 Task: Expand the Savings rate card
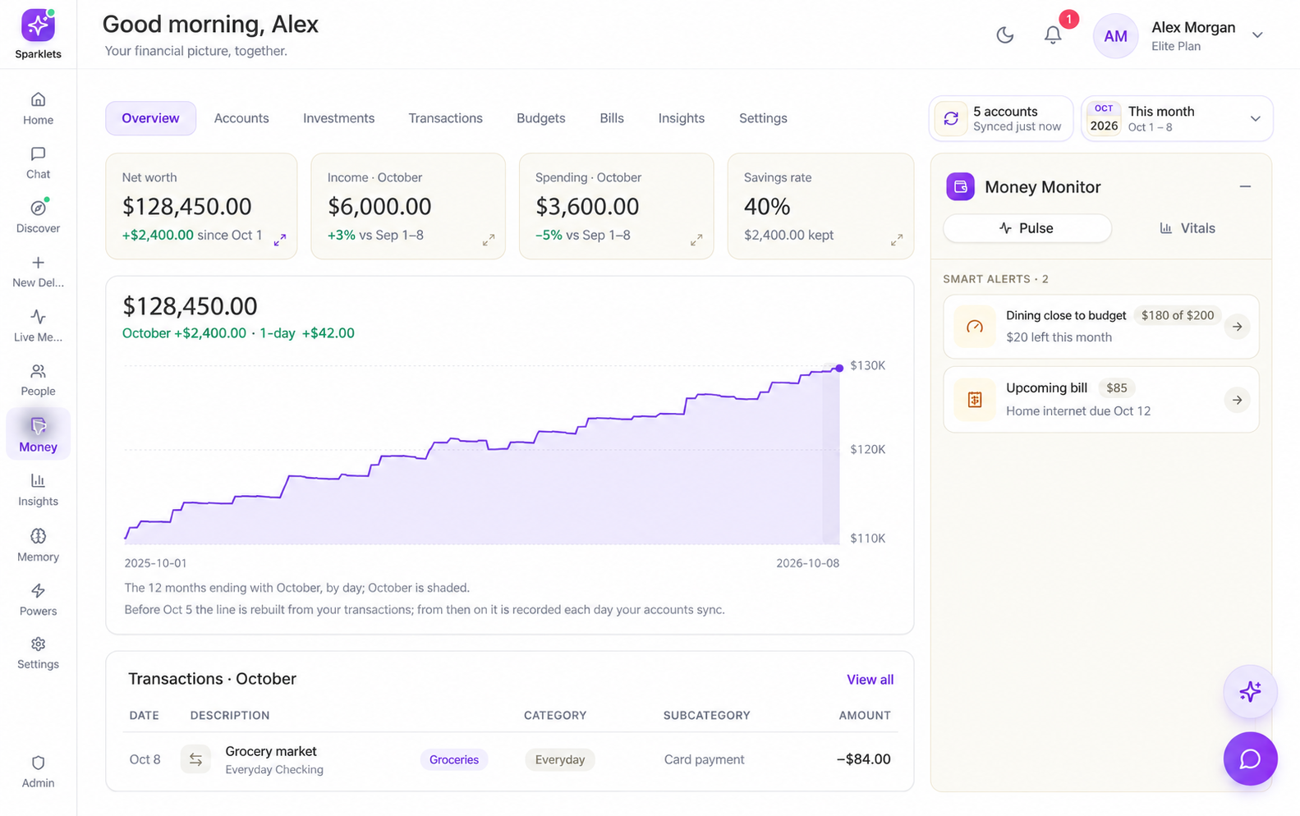[897, 240]
